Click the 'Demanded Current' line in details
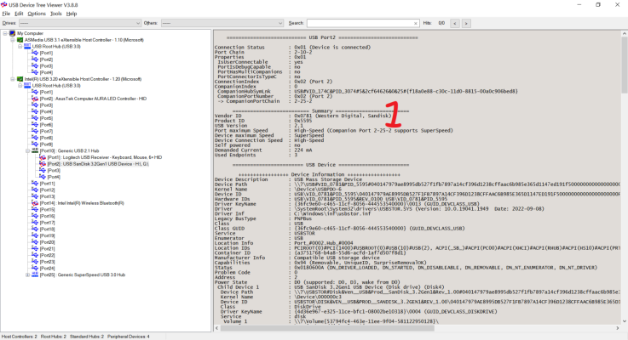This screenshot has height=340, width=628. pos(262,150)
